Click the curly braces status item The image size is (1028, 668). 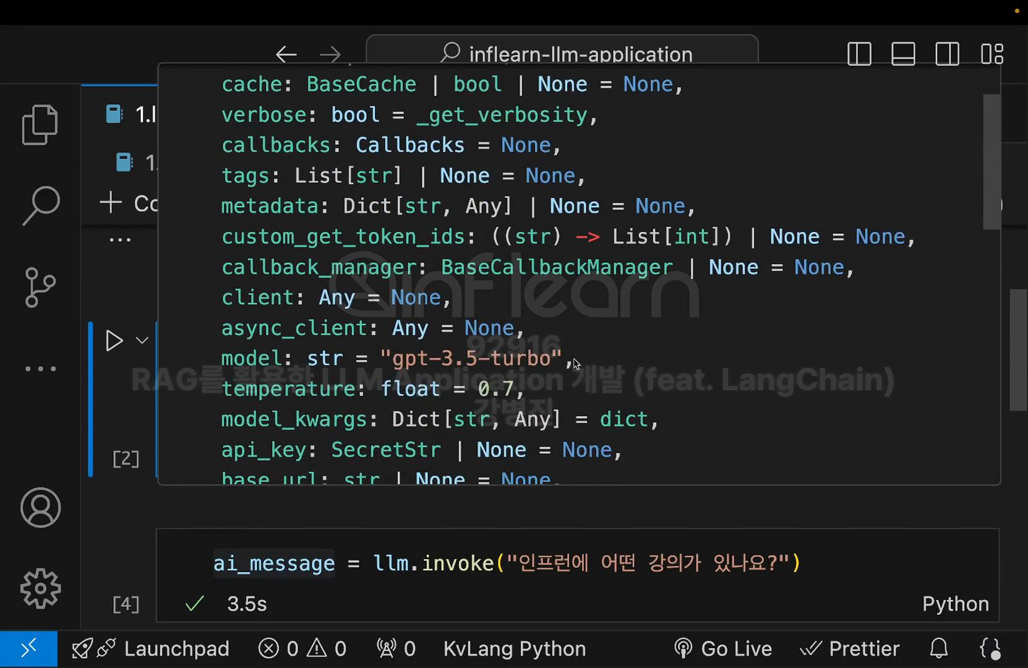pos(990,649)
